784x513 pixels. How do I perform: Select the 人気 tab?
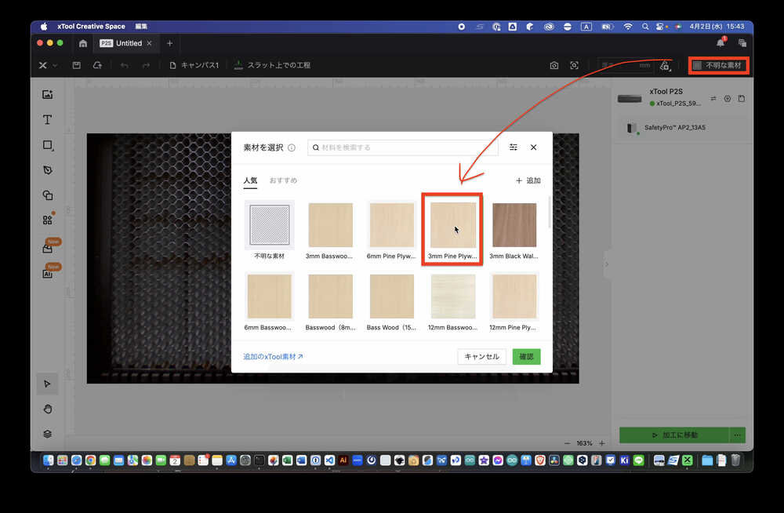(250, 180)
